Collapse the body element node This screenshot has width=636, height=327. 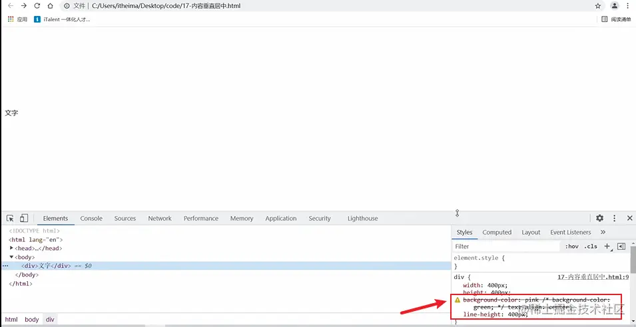[x=12, y=257]
